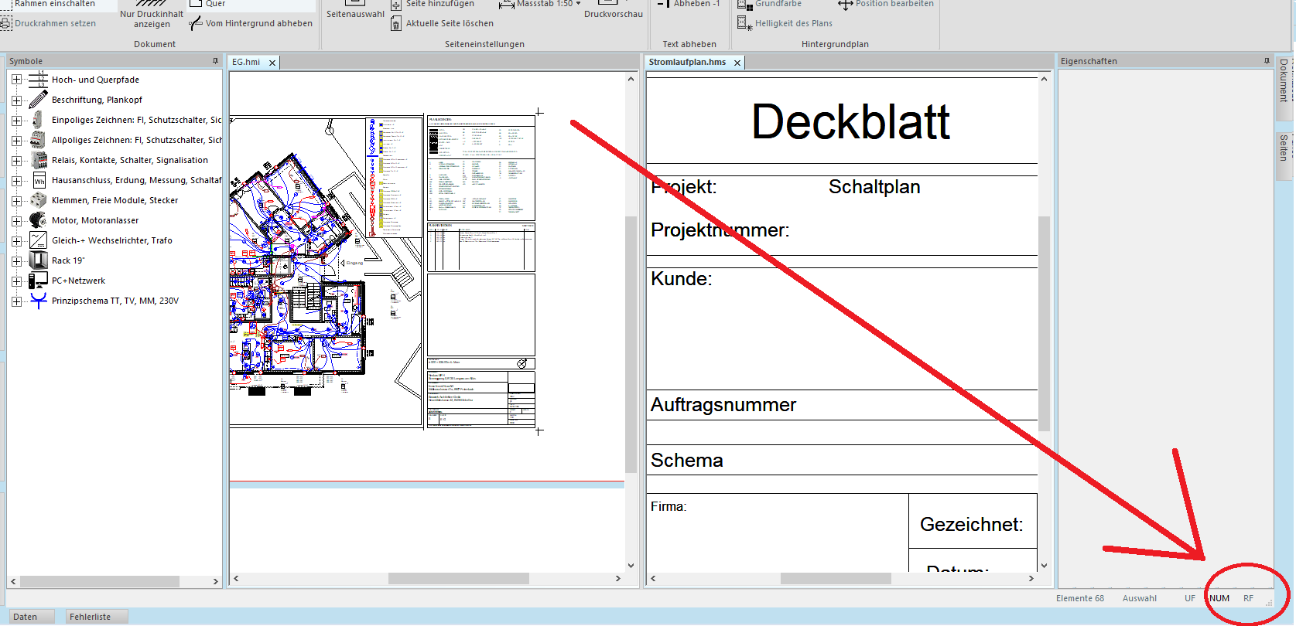This screenshot has width=1296, height=626.
Task: Click the Beschriftung pencil icon
Action: tap(38, 100)
